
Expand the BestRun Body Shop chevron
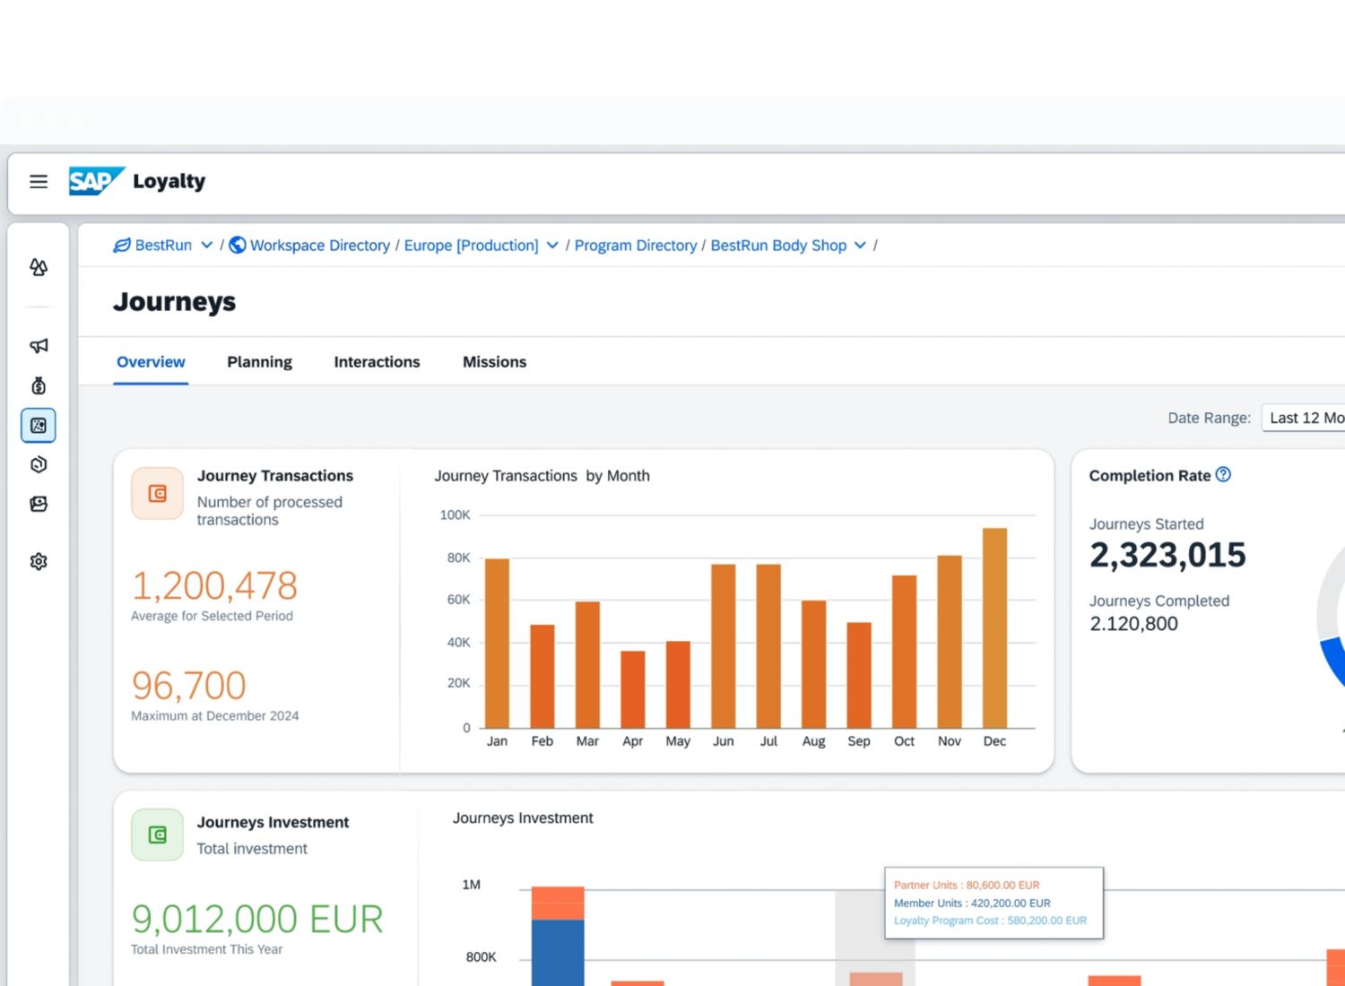click(860, 246)
